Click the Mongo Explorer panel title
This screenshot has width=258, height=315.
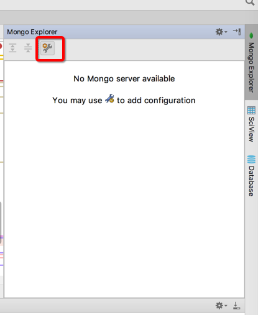point(32,32)
